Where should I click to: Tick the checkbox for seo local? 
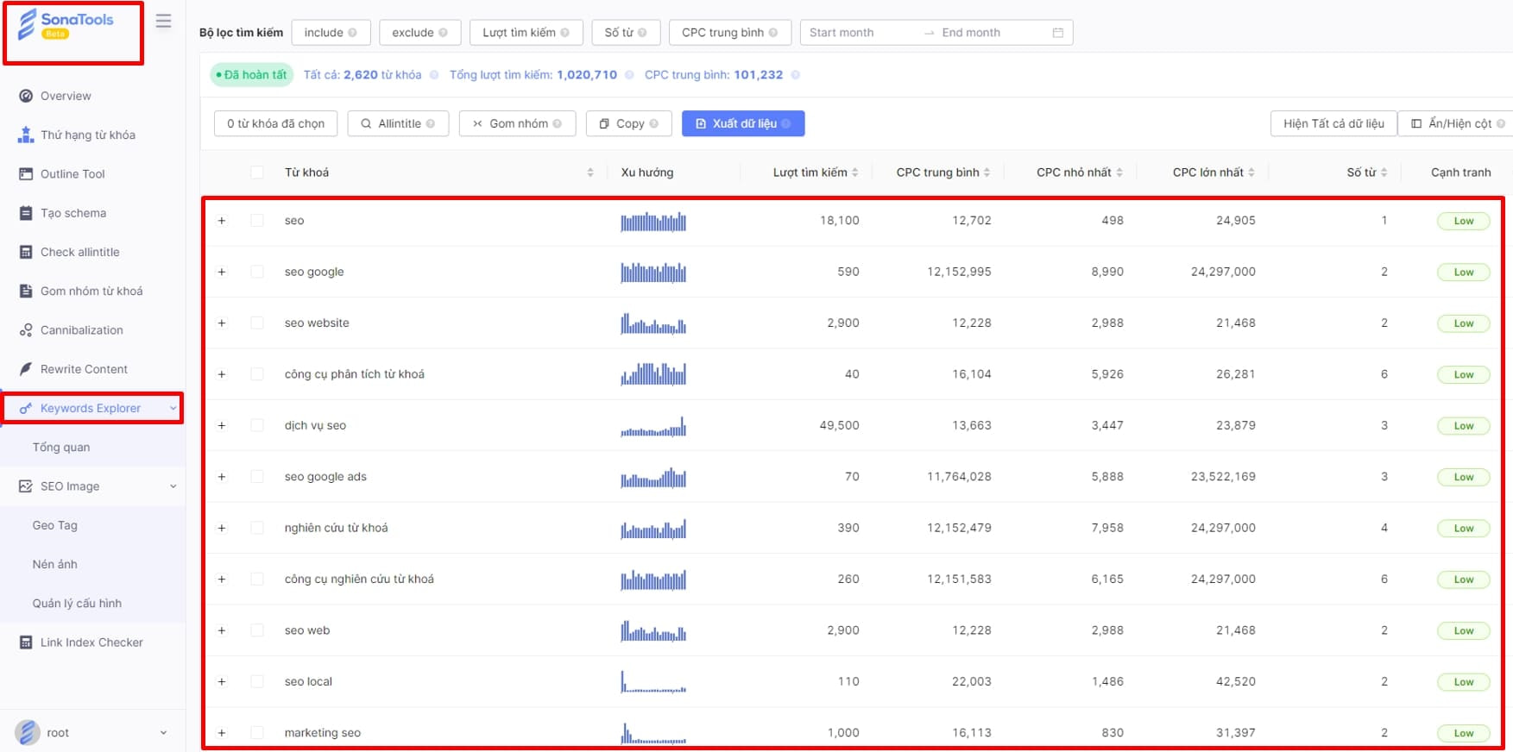(x=256, y=681)
